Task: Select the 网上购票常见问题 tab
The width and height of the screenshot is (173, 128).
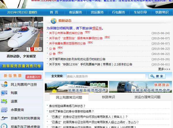Action: 69,98
